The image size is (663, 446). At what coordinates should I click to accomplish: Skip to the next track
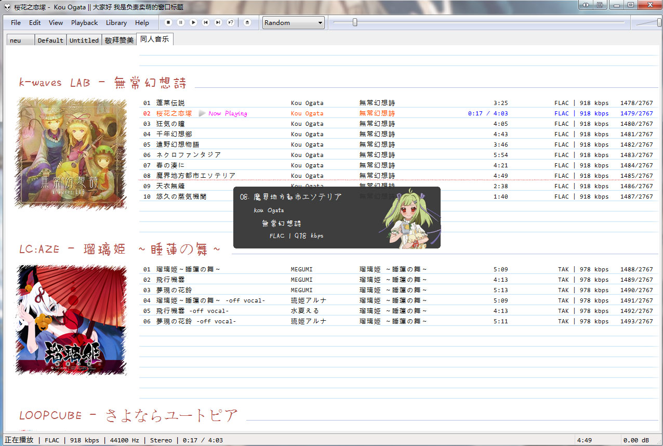coord(218,22)
